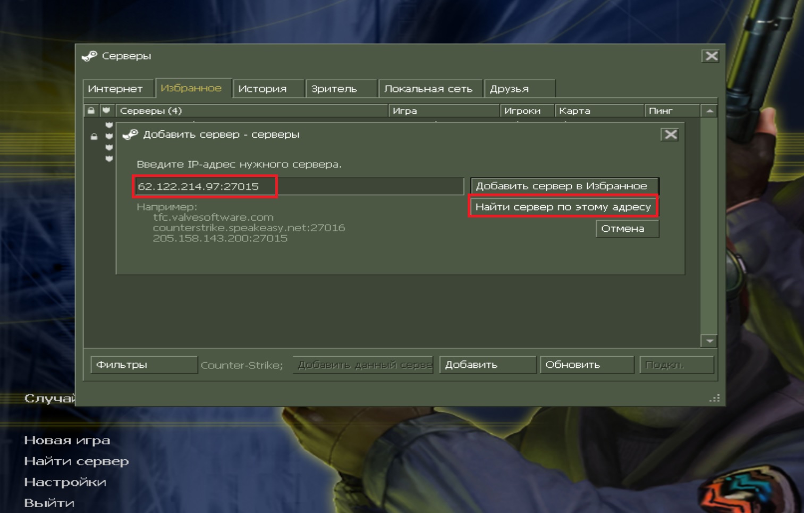Show the Друзья tab

(520, 89)
